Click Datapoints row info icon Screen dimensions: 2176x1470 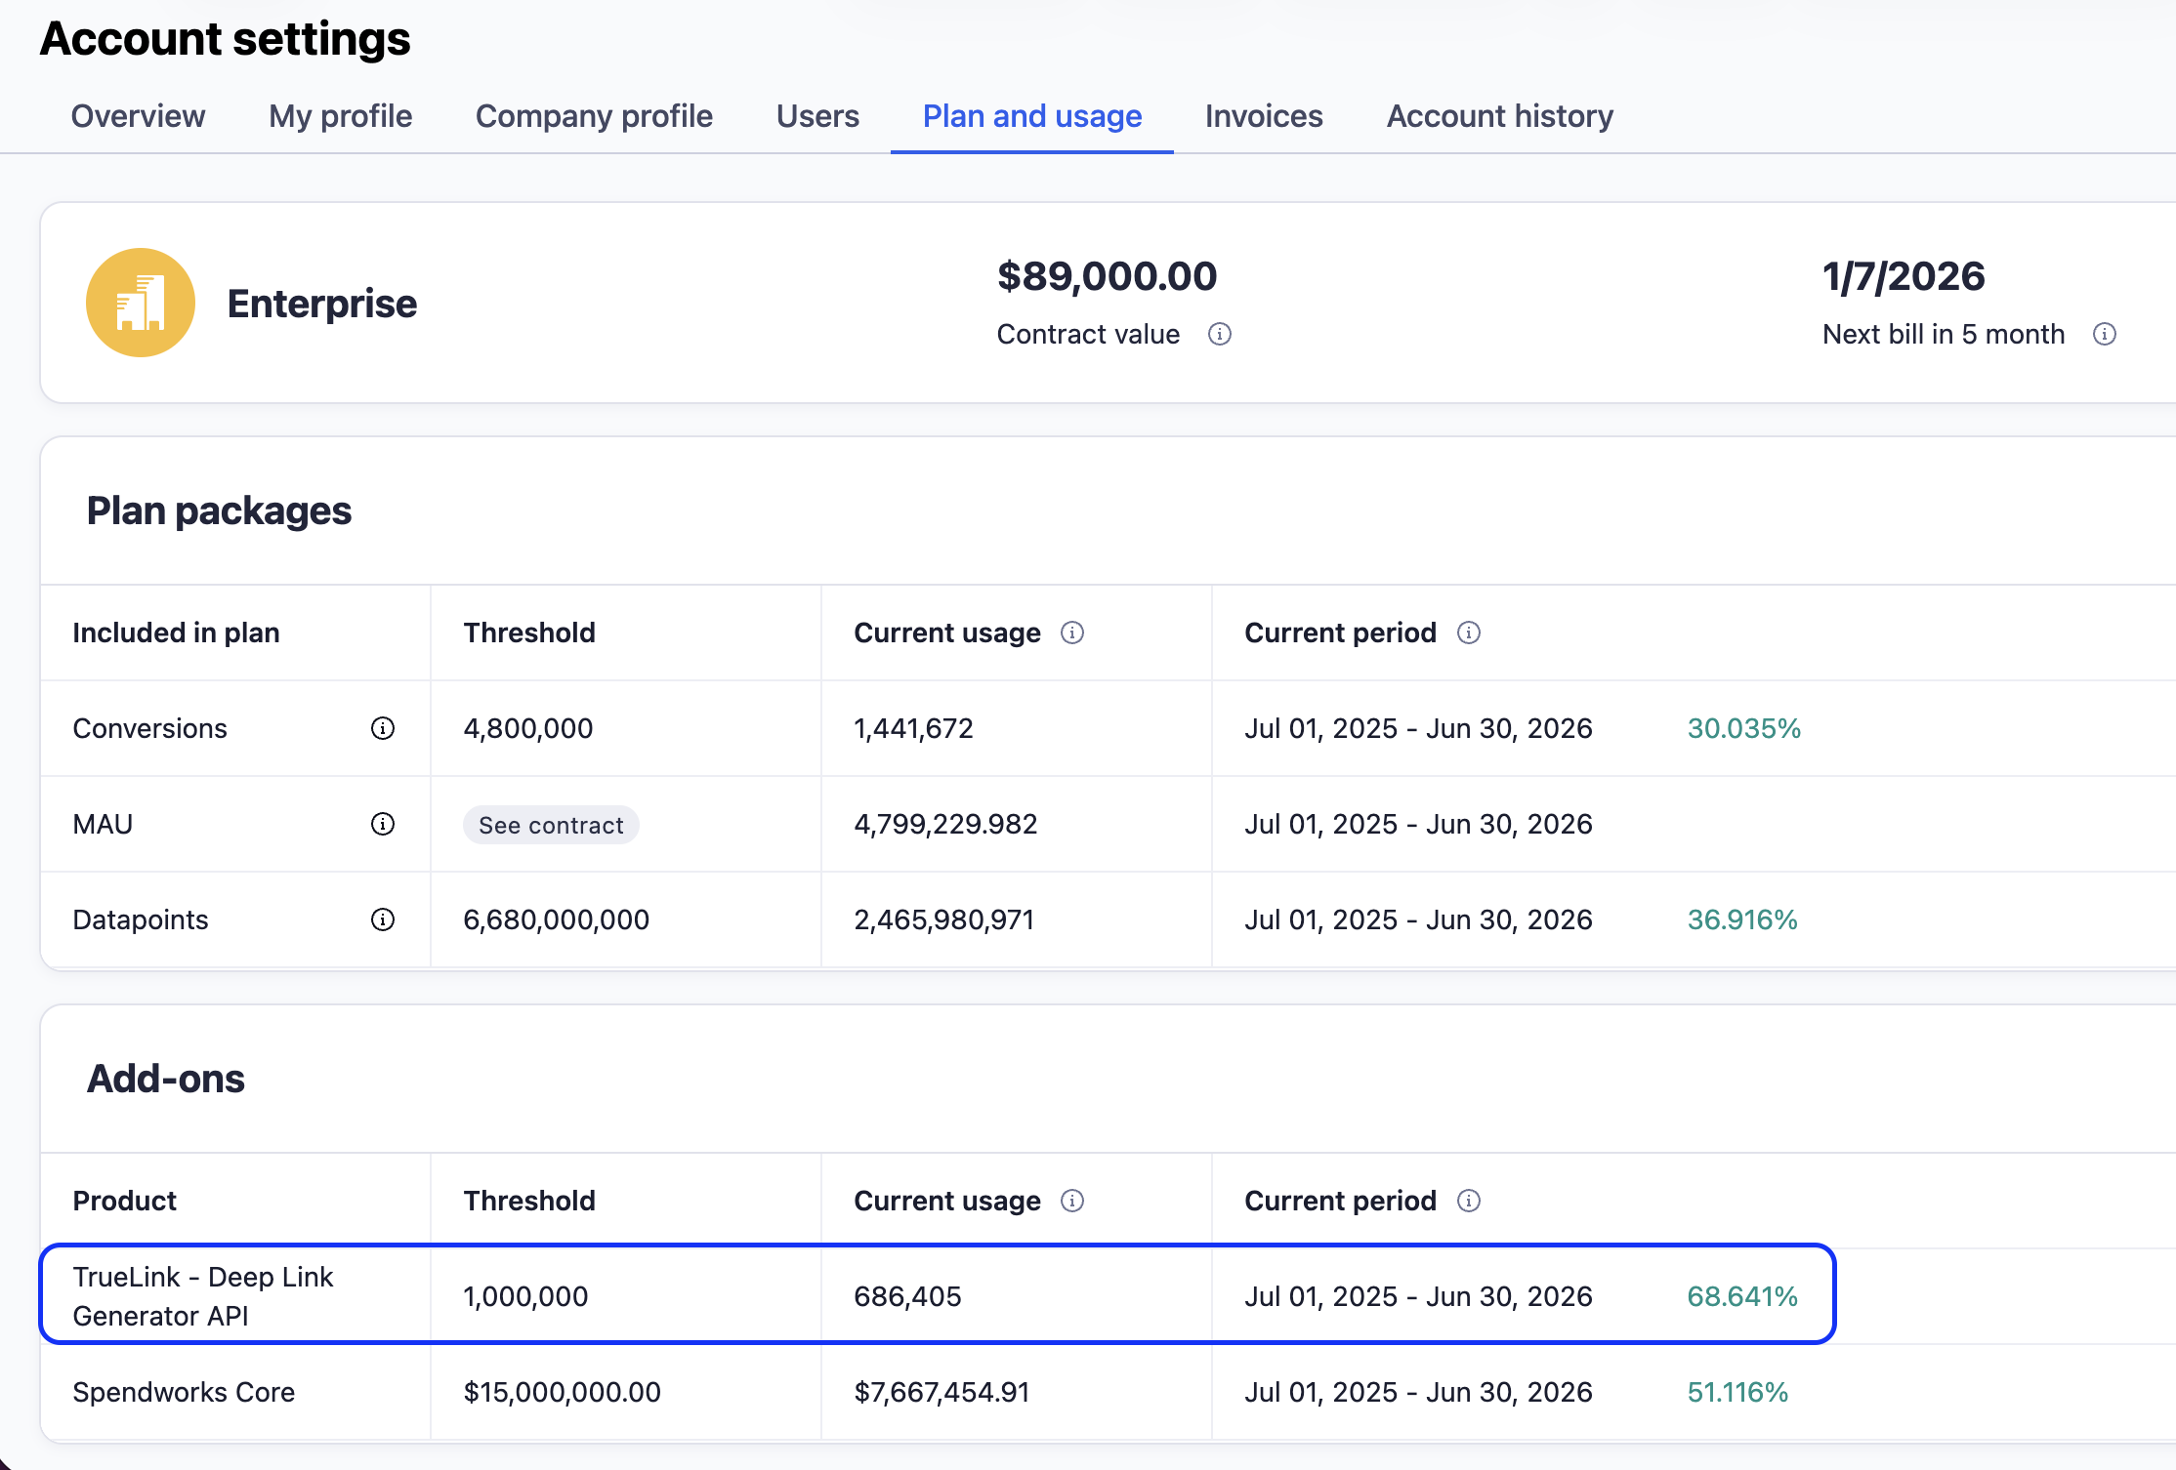[x=383, y=919]
